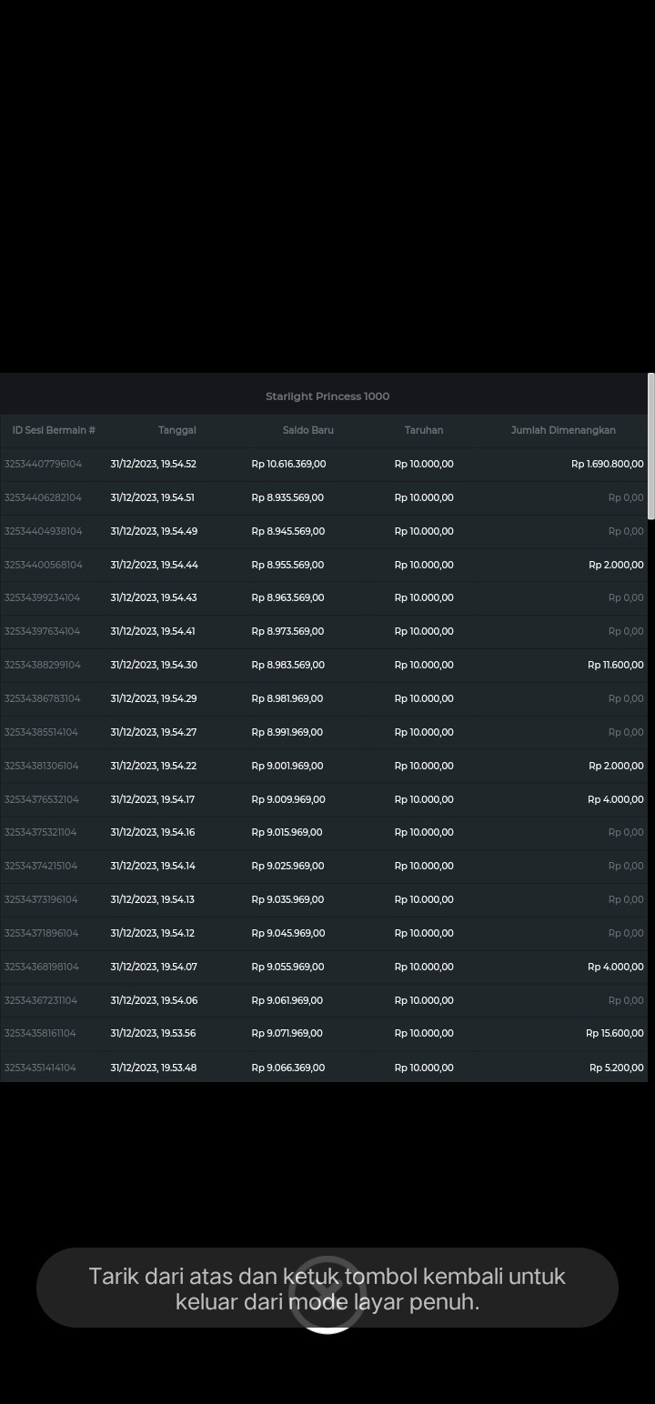Click the "Saldo Baru" column header
Image resolution: width=655 pixels, height=1404 pixels.
pos(307,430)
